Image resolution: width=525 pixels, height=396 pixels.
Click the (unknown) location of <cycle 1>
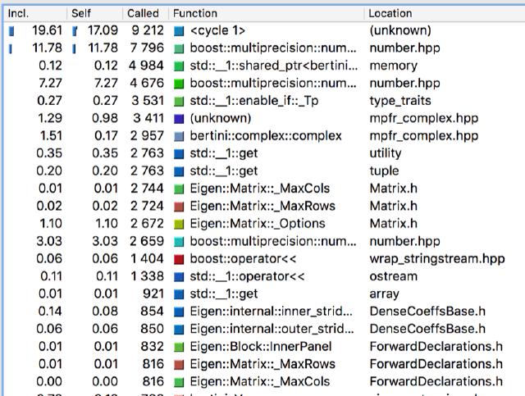pyautogui.click(x=400, y=30)
